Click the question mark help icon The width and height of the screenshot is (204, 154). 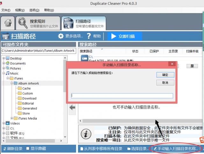click(x=89, y=36)
